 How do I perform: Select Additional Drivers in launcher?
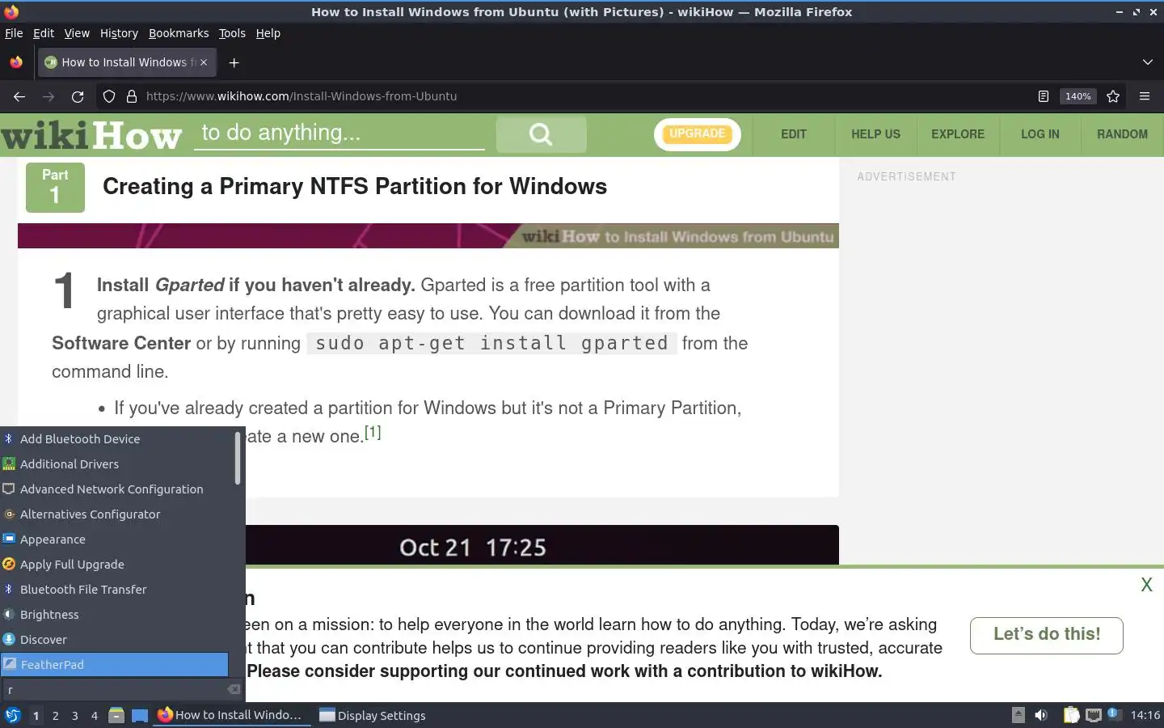click(x=115, y=464)
